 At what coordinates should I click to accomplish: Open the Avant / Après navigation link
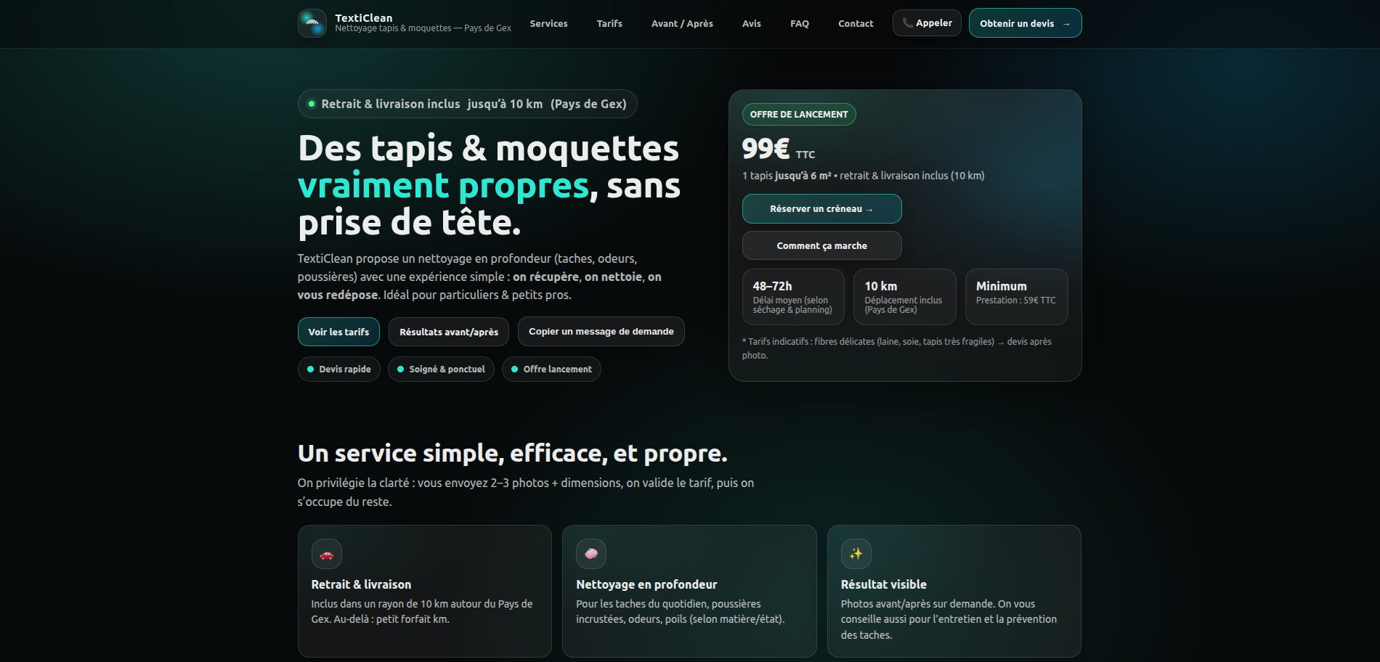coord(681,24)
